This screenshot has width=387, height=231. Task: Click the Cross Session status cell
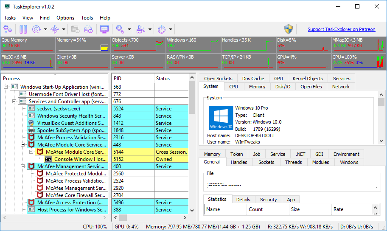(x=171, y=152)
